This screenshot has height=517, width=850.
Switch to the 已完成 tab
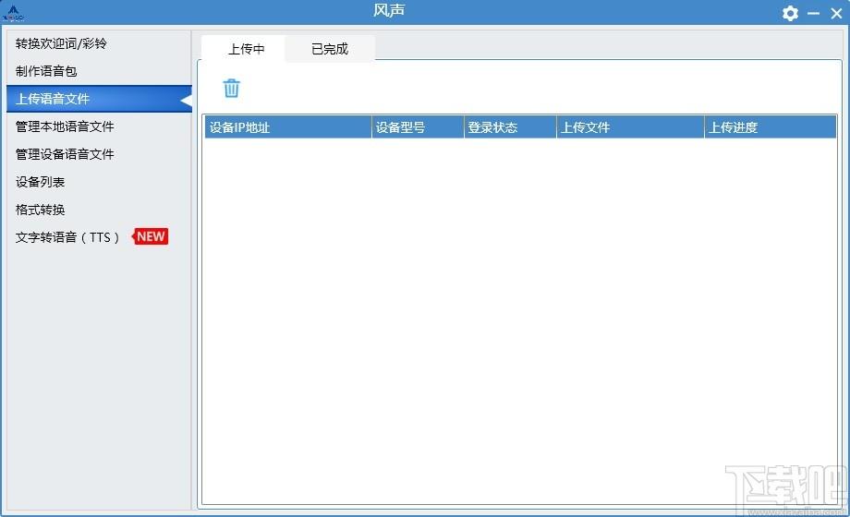tap(330, 49)
